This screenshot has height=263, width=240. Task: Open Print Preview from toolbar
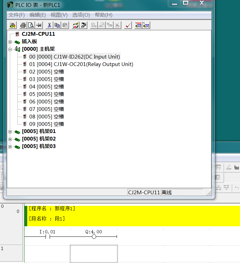[31, 25]
